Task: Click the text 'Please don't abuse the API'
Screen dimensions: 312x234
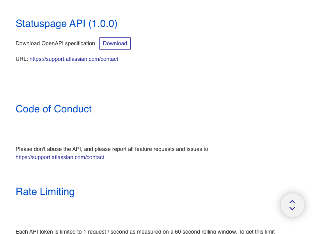Action: (49, 149)
